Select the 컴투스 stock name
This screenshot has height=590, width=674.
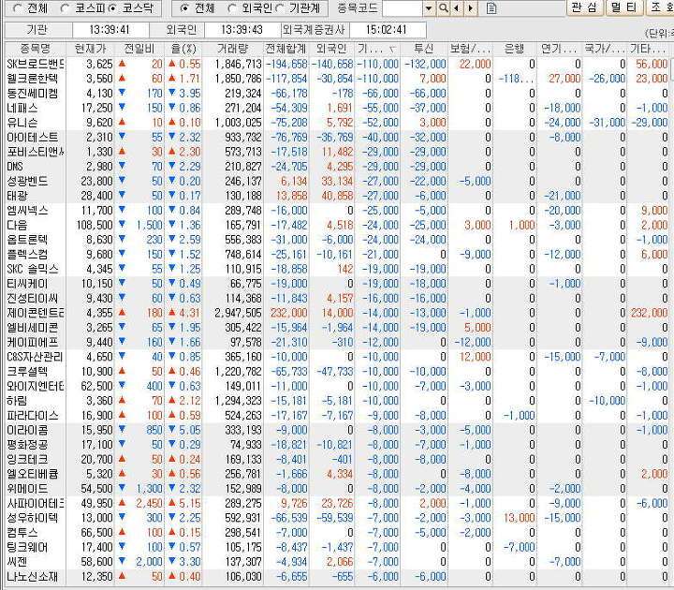(22, 532)
